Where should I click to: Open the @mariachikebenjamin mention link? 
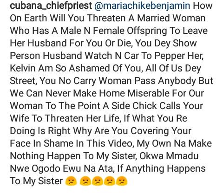click(x=142, y=6)
